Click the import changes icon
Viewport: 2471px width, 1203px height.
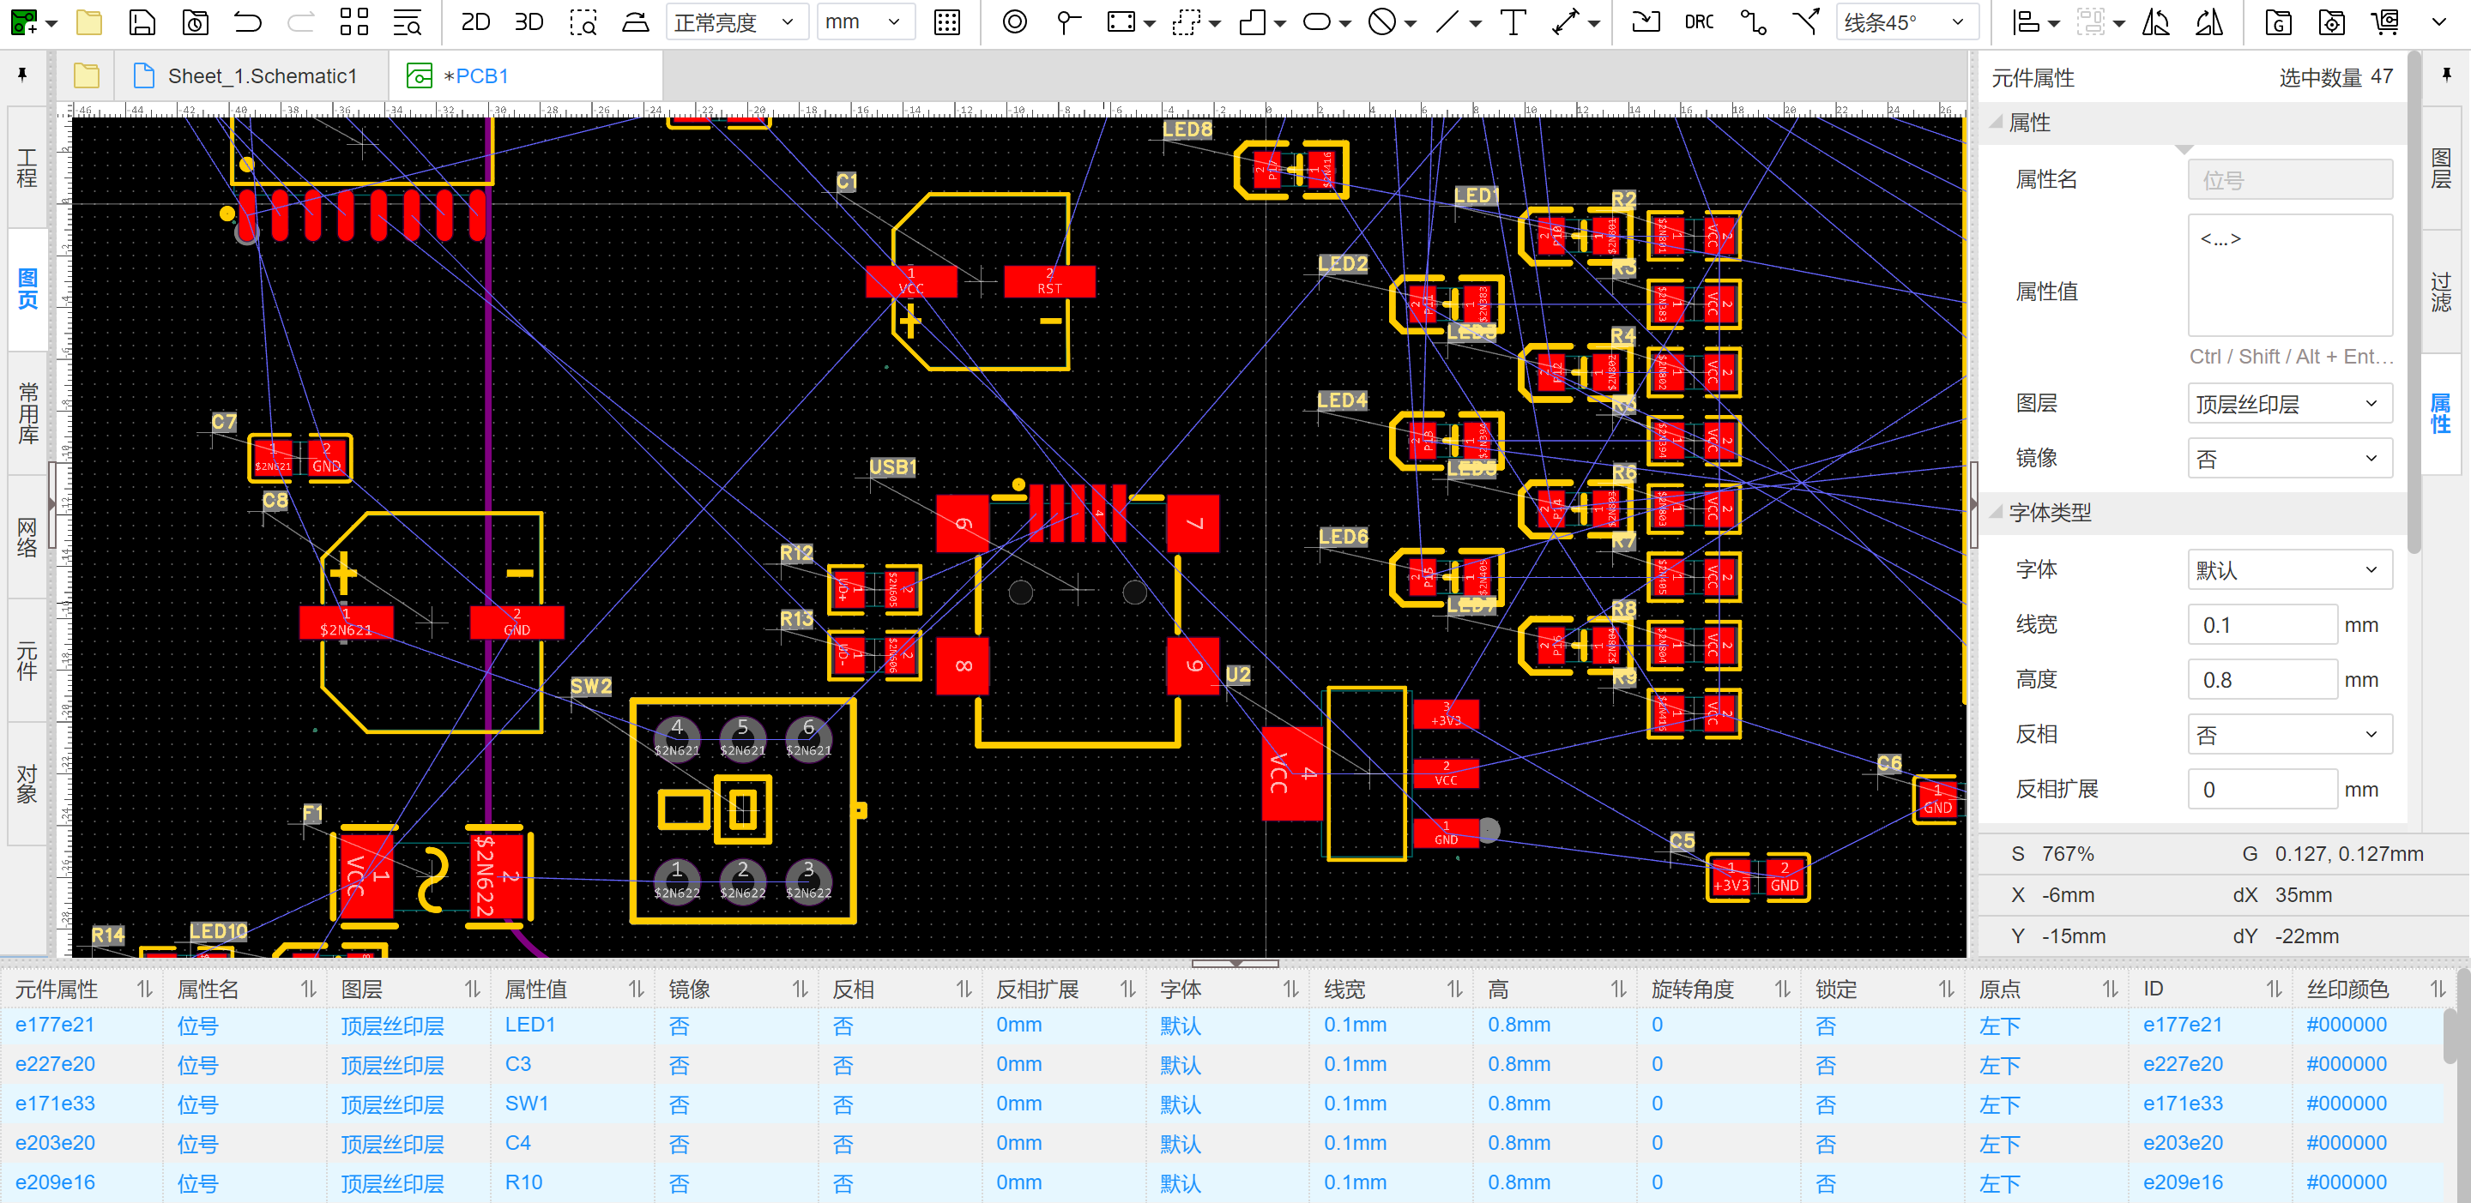click(1646, 21)
